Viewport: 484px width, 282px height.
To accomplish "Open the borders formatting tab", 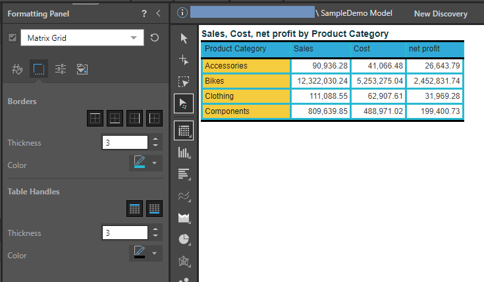I will pyautogui.click(x=39, y=69).
